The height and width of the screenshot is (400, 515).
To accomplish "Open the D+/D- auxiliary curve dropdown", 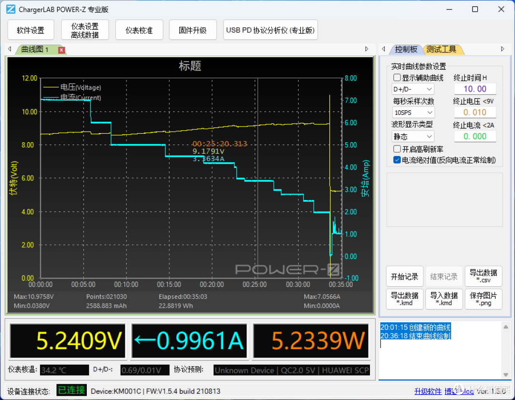I will [x=413, y=89].
